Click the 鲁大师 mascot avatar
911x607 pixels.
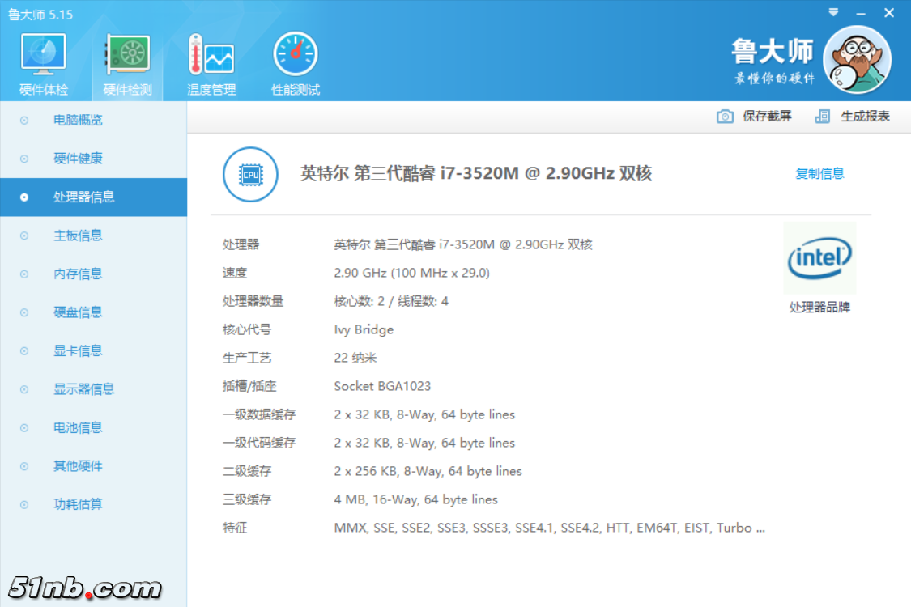(857, 58)
